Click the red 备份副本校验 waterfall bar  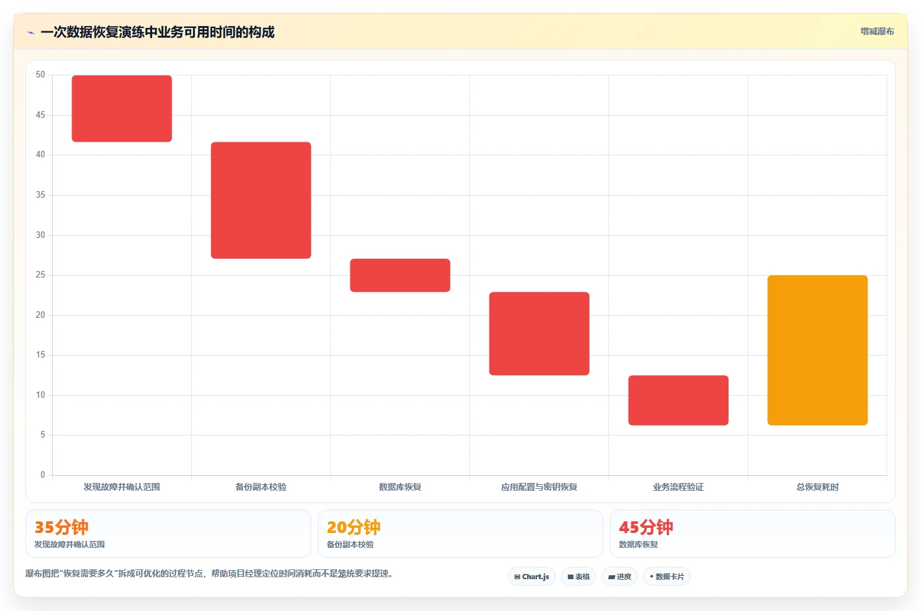[x=261, y=200]
